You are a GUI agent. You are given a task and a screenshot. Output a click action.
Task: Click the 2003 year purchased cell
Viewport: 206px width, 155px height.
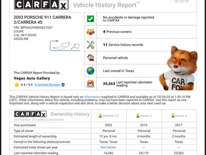(108, 125)
